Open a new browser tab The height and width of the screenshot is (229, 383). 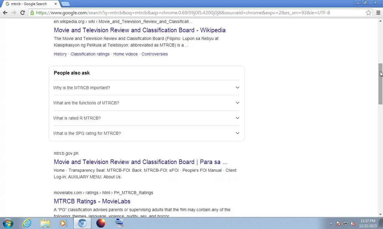tap(65, 4)
